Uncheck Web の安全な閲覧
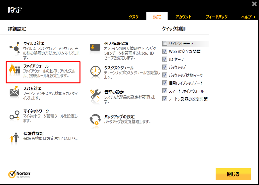 coord(165,51)
